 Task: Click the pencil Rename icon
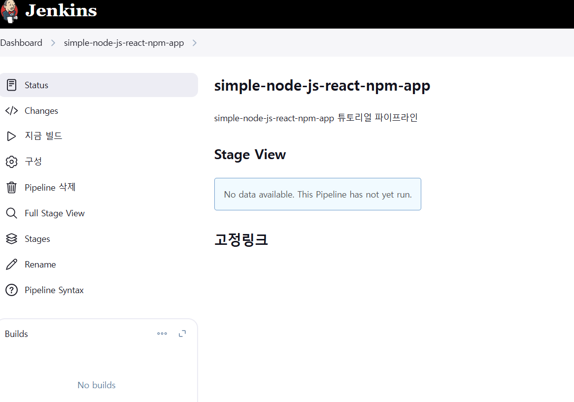(12, 265)
